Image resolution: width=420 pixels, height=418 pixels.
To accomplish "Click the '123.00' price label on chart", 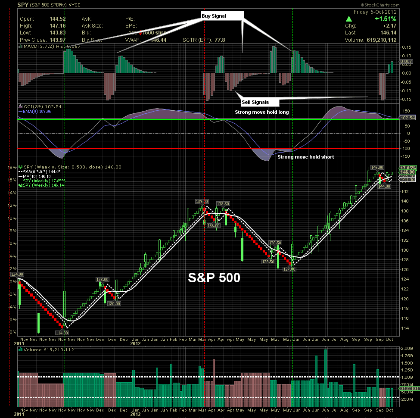I will coord(103,280).
